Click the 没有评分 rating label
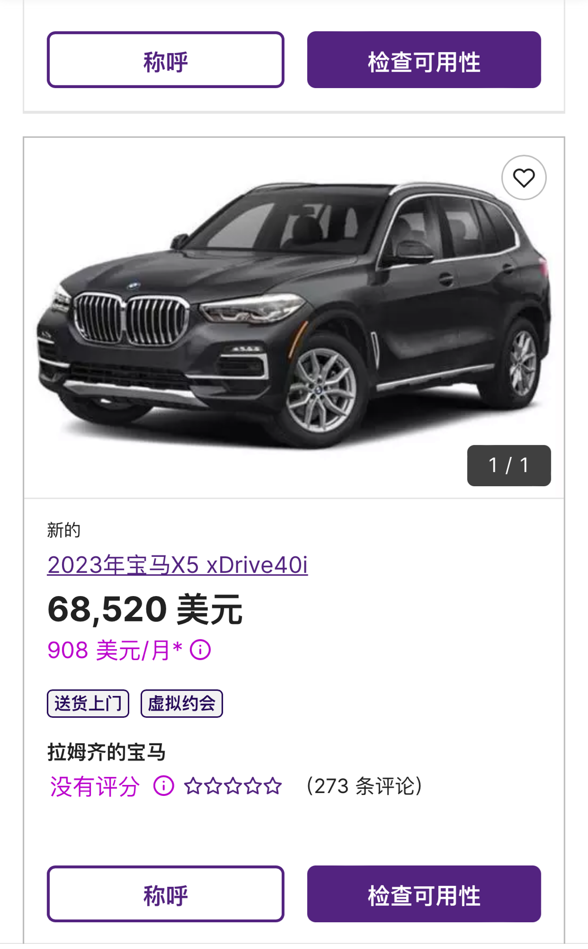The height and width of the screenshot is (949, 588). [x=94, y=786]
